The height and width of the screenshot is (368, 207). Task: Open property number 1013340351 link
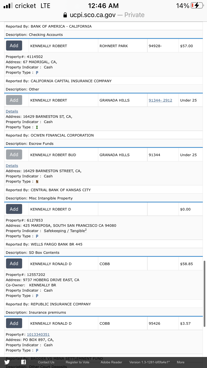tap(38, 334)
